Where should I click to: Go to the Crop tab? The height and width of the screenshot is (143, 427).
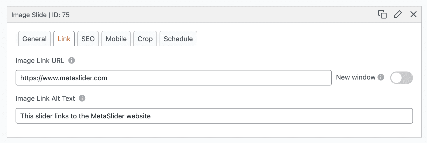pyautogui.click(x=145, y=39)
